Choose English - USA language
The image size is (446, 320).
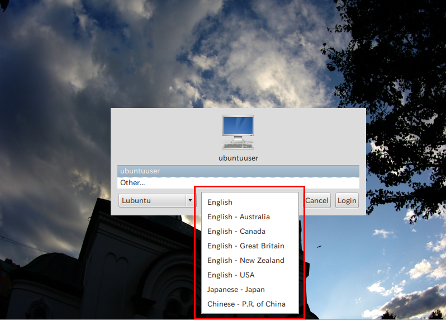pyautogui.click(x=250, y=275)
